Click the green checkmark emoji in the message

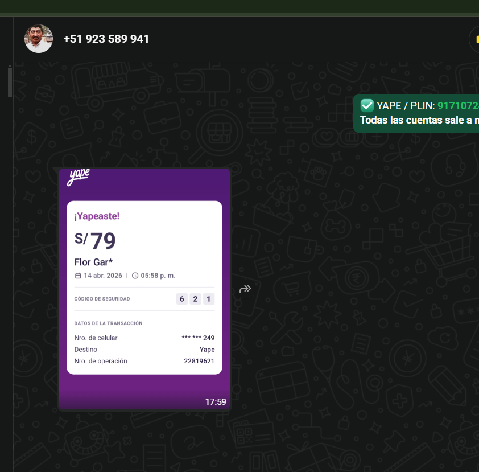[x=367, y=106]
